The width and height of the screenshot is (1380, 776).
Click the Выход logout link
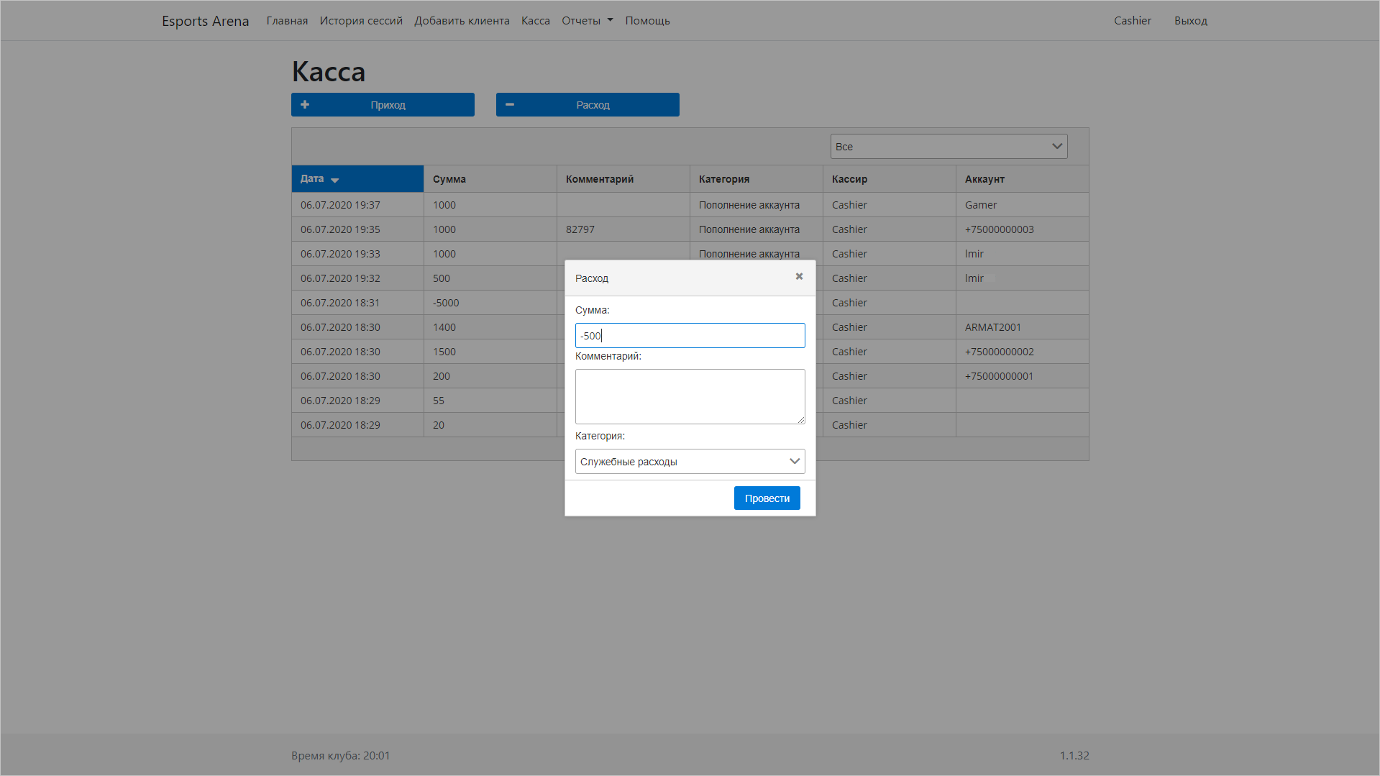[x=1190, y=21]
